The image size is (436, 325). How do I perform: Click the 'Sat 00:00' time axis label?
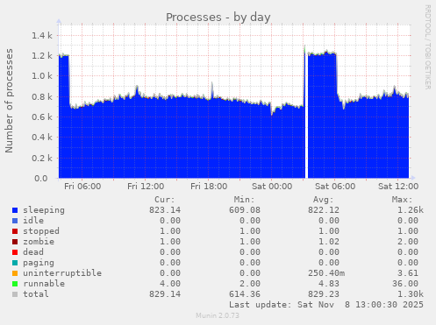(272, 187)
